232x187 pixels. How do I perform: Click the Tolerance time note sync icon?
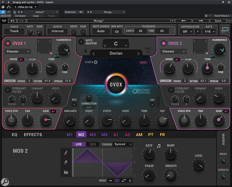[172, 31]
